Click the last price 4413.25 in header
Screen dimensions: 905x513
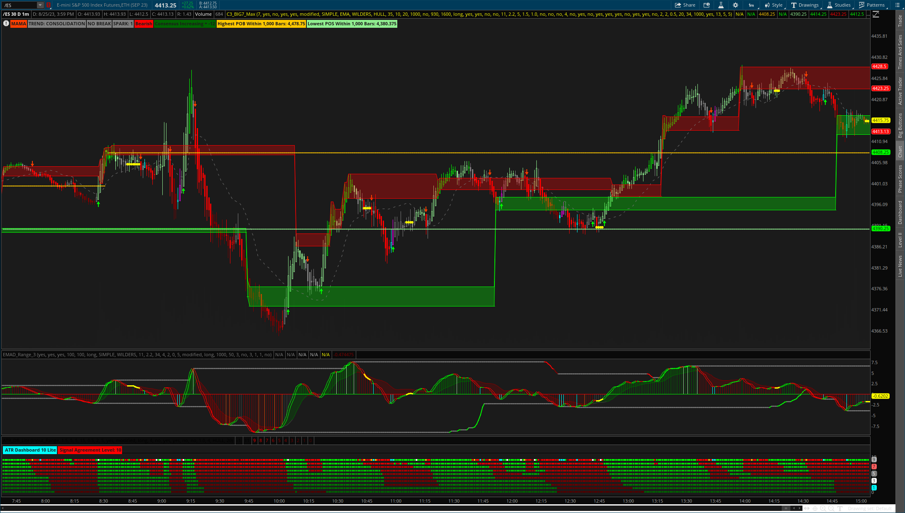tap(165, 5)
